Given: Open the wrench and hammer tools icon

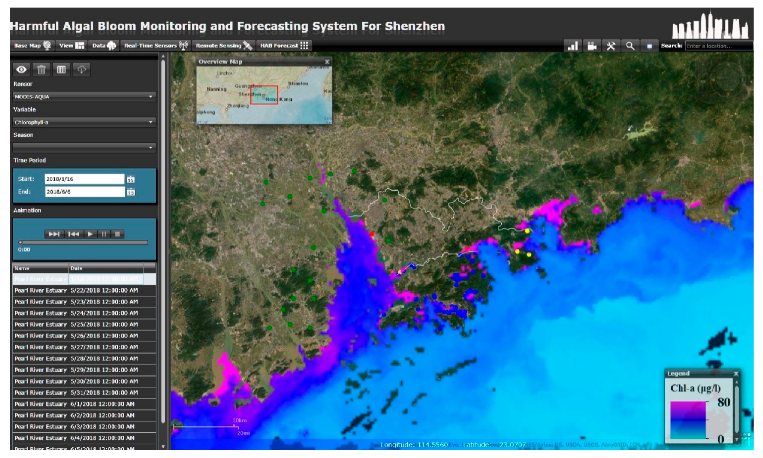Looking at the screenshot, I should click(x=611, y=46).
